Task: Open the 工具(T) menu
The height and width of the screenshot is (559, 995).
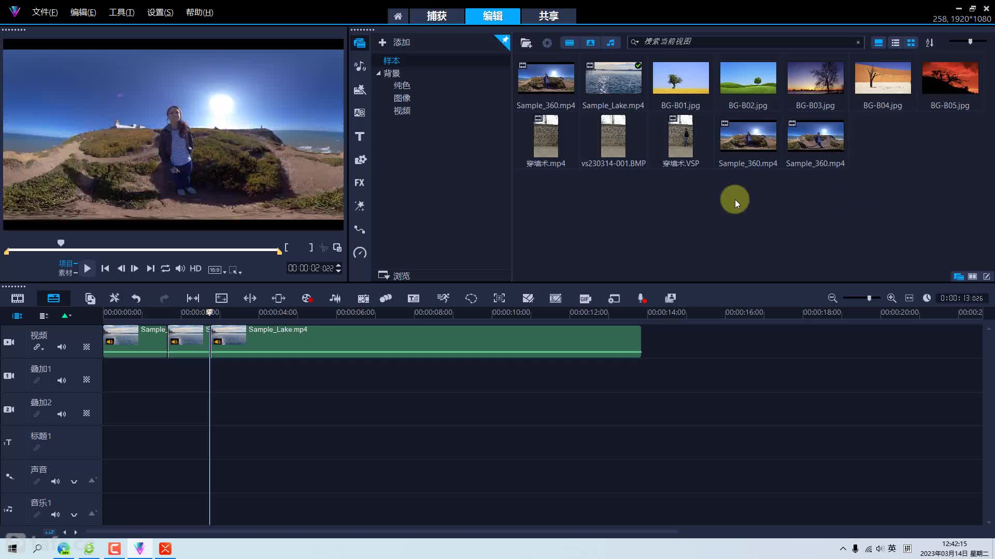Action: pyautogui.click(x=121, y=12)
